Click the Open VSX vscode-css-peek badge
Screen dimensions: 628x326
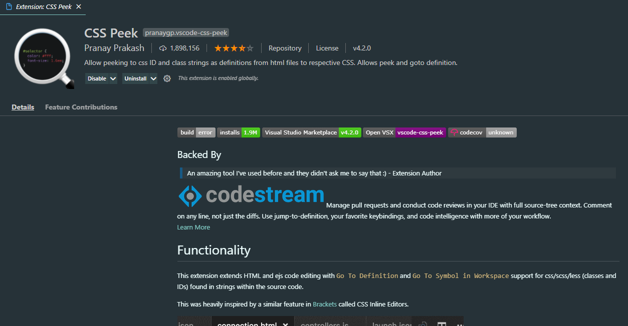click(404, 132)
